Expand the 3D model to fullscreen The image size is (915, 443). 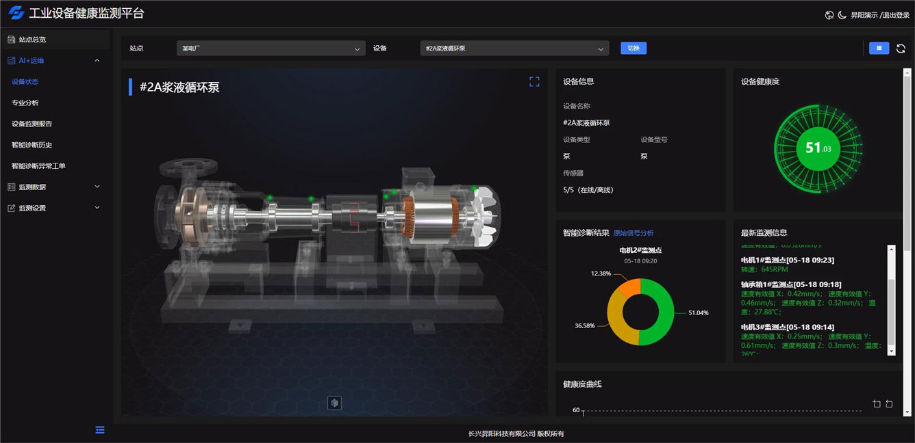(x=534, y=82)
